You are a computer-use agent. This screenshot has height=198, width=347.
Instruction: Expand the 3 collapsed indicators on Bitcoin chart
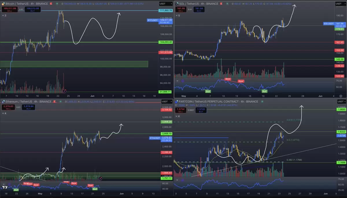click(4, 15)
